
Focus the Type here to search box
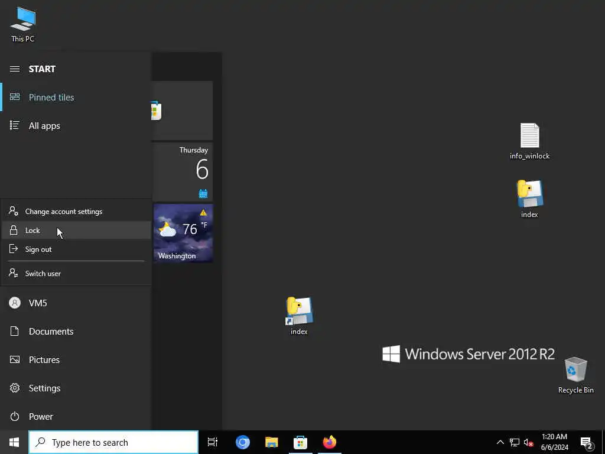[x=113, y=442]
